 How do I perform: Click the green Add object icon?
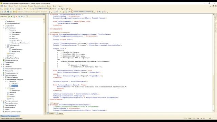pyautogui.click(x=9, y=17)
